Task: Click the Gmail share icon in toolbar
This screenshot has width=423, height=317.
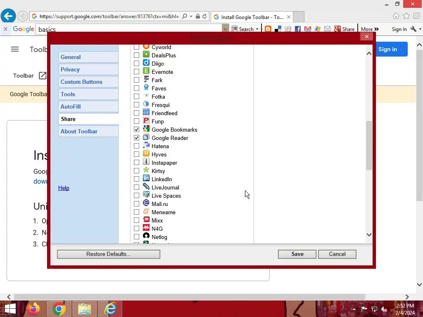Action: click(307, 29)
